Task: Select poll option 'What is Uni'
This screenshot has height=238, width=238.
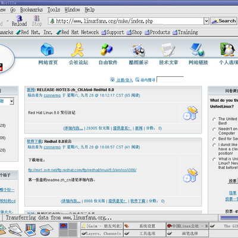Action: (214, 159)
